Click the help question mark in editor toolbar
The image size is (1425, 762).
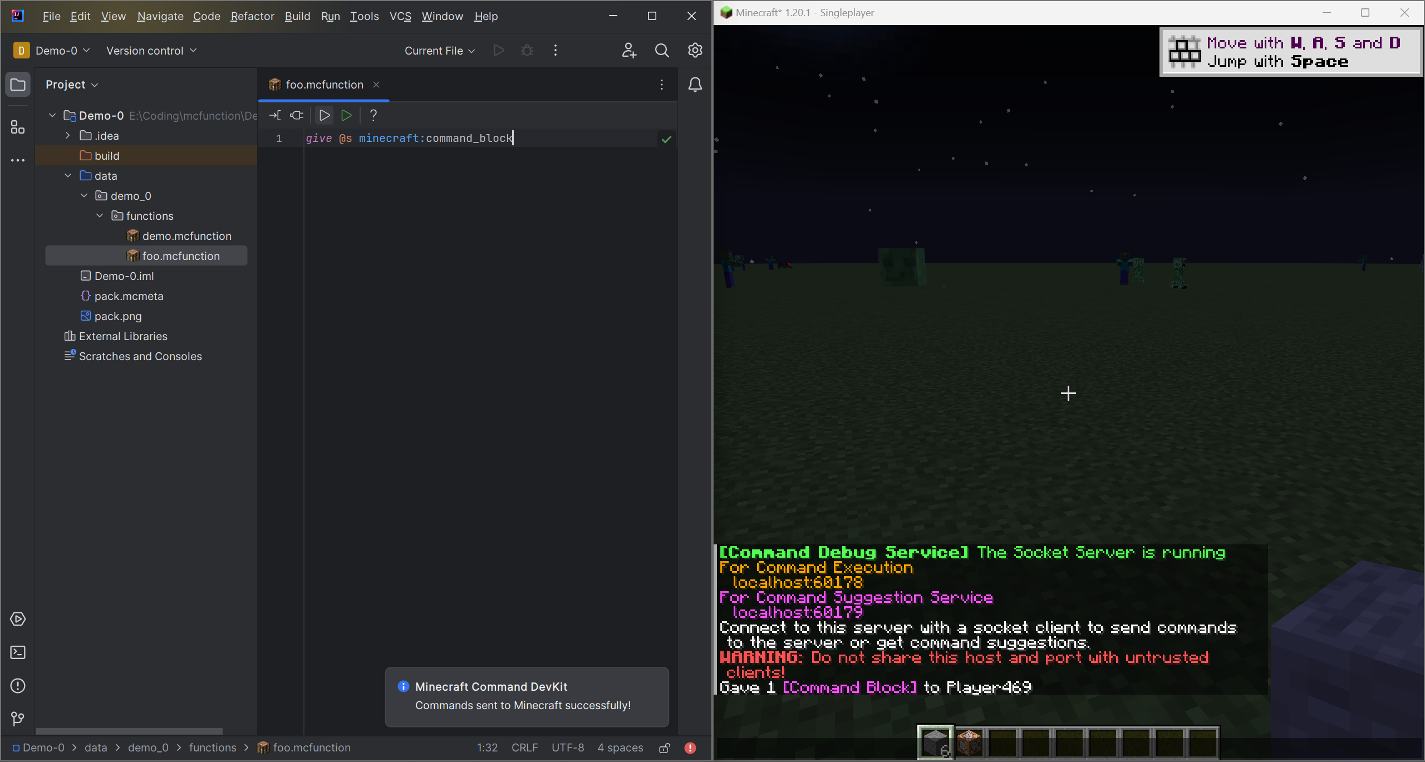point(374,115)
